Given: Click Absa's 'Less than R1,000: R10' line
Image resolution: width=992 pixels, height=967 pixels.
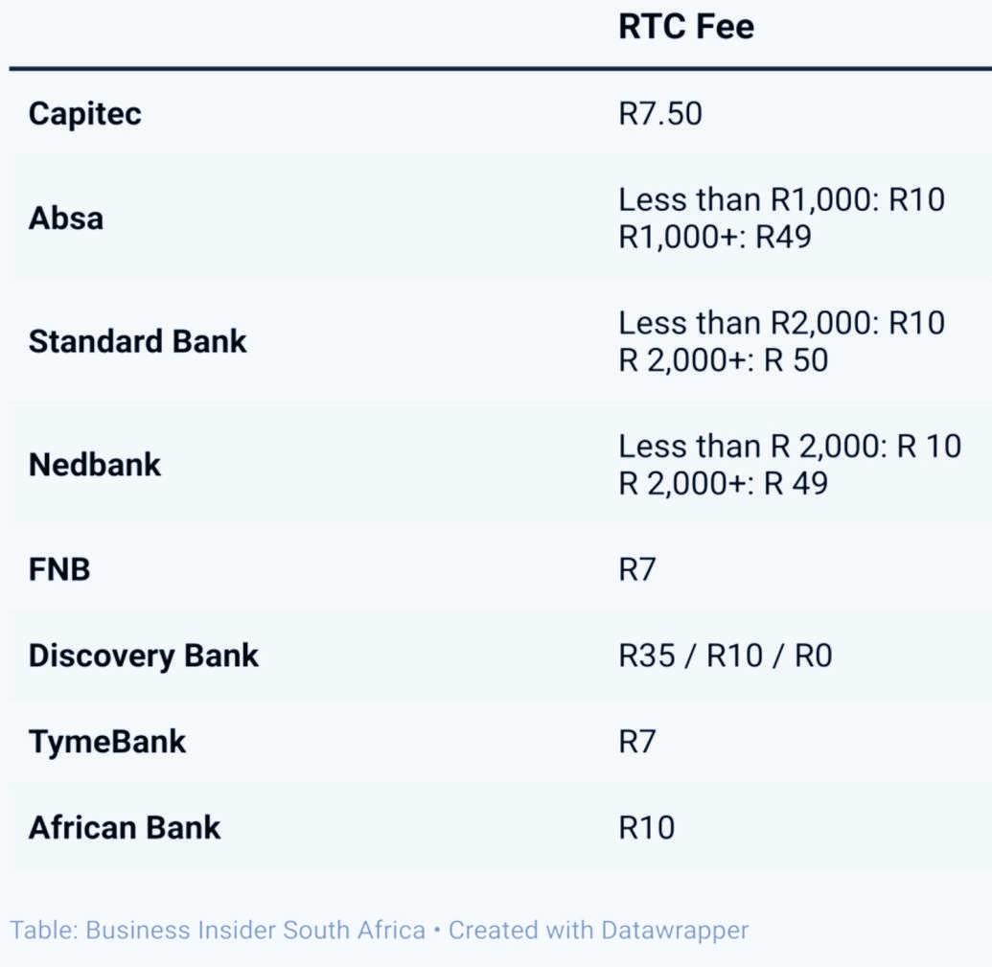Looking at the screenshot, I should [781, 200].
